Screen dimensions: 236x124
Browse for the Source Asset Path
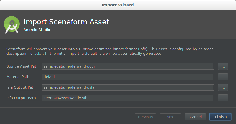click(223, 66)
